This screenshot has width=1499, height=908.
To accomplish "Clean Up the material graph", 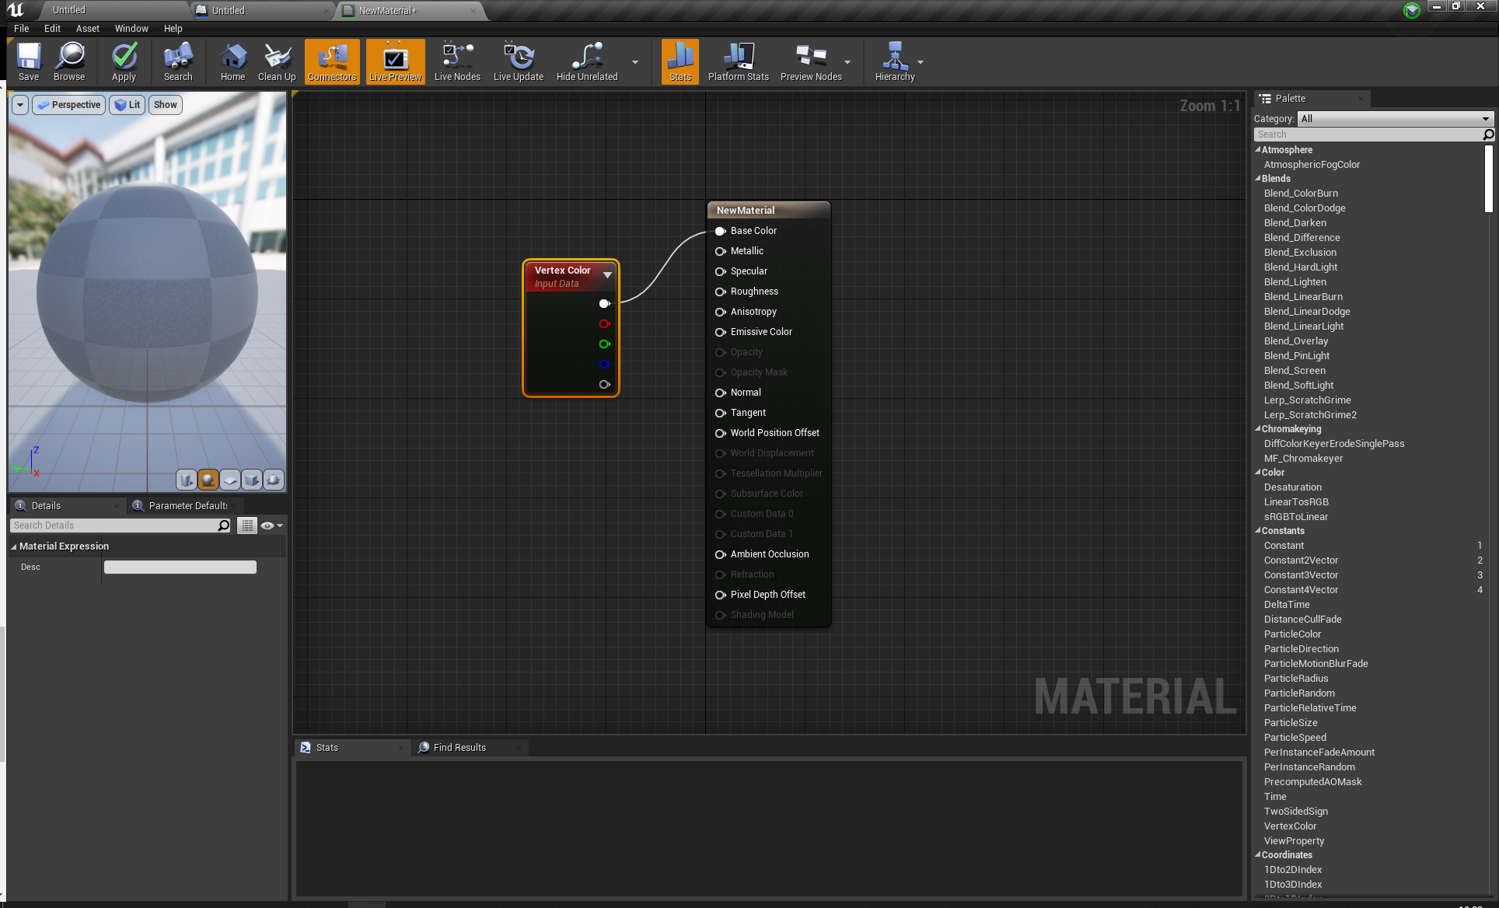I will click(276, 61).
